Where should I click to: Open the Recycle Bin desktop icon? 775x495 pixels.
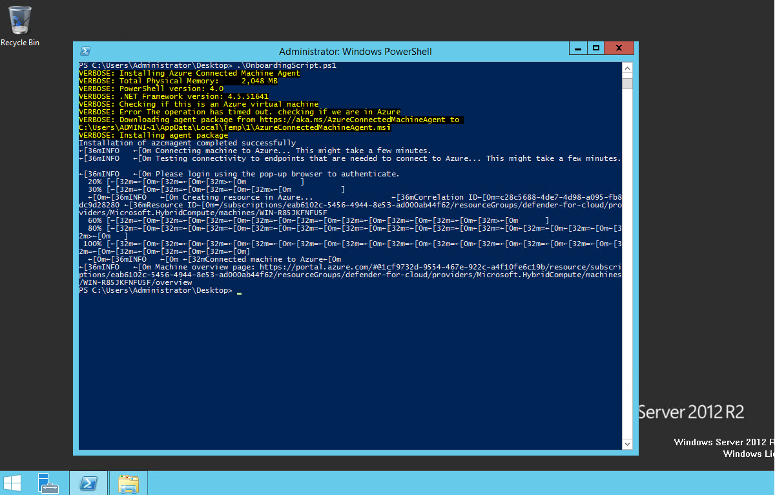point(20,26)
